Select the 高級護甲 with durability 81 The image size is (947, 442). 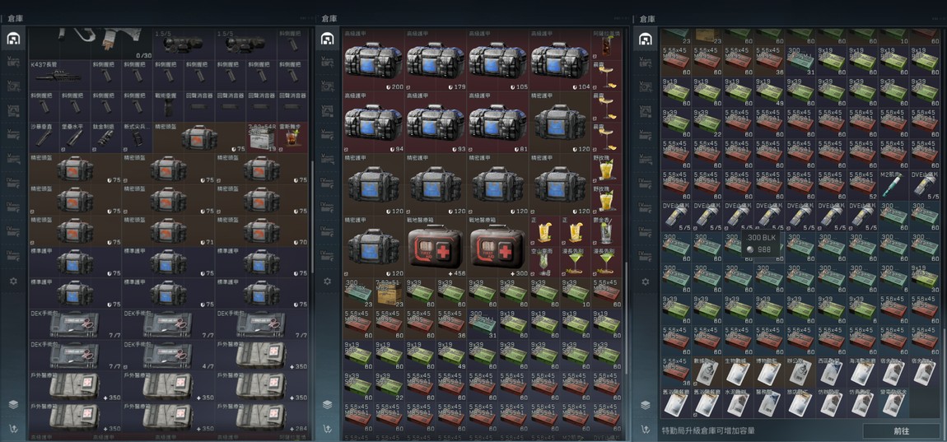pos(497,122)
